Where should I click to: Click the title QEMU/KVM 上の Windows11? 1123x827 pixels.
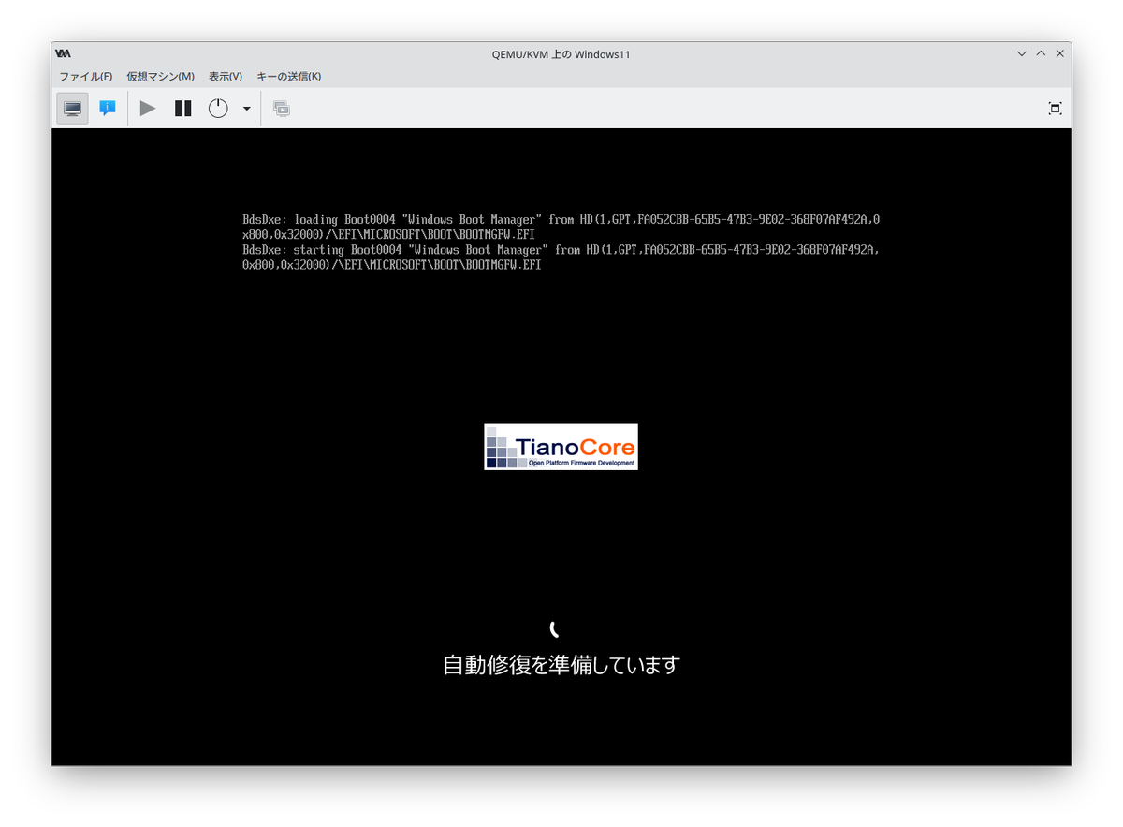pyautogui.click(x=561, y=54)
